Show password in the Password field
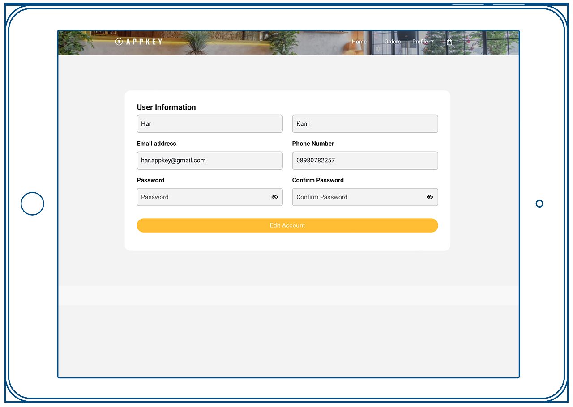Screen dimensions: 573x407 [x=274, y=197]
